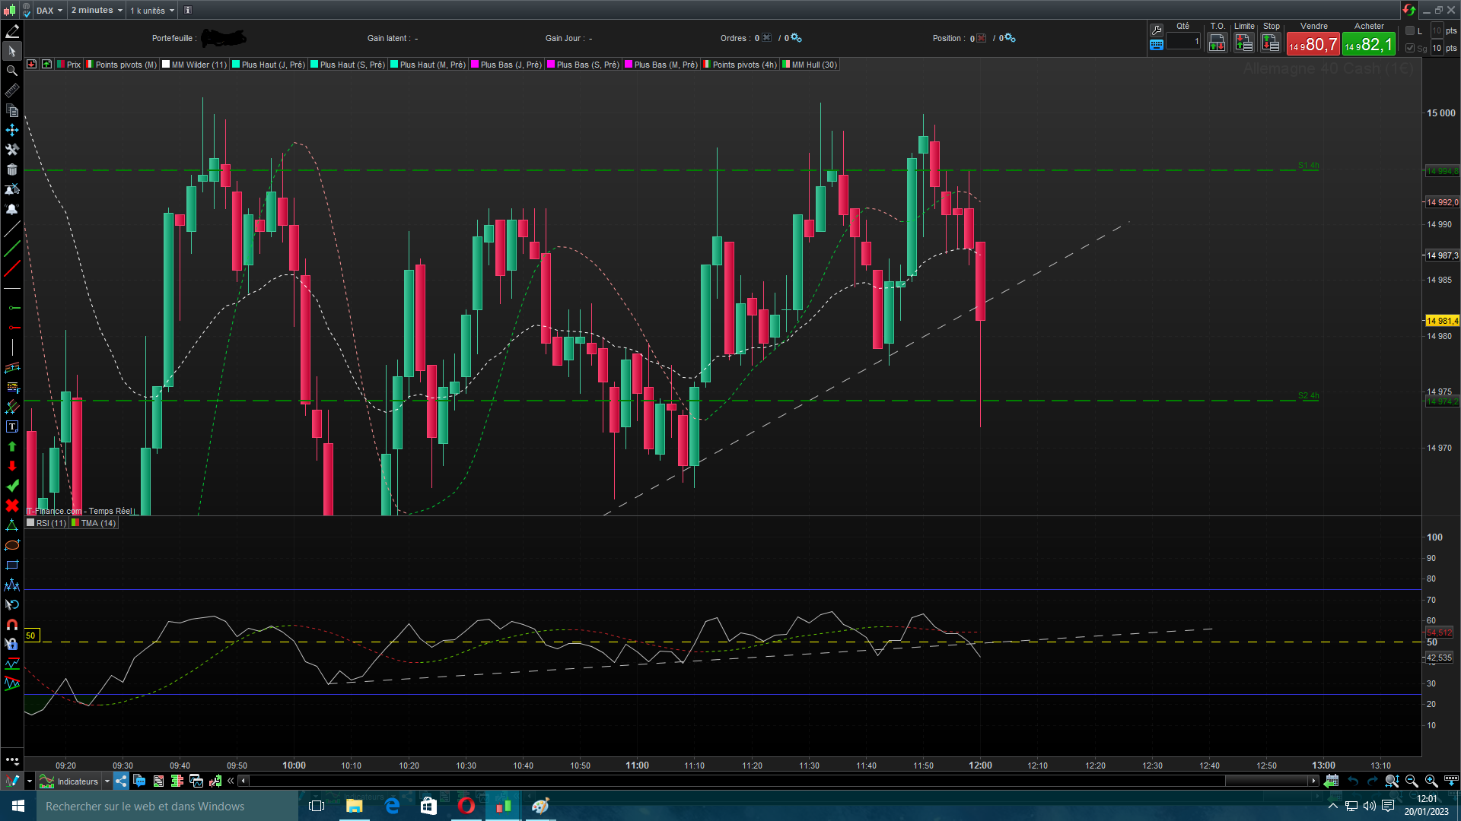This screenshot has height=821, width=1461.
Task: Click the Limite order icon
Action: tap(1244, 43)
